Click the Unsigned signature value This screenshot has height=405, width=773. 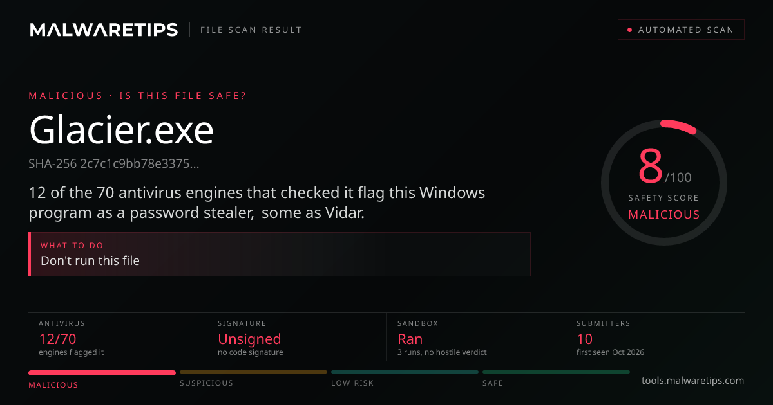249,339
